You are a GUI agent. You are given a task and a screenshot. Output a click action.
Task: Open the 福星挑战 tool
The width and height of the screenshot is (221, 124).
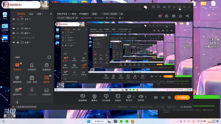pos(17,79)
